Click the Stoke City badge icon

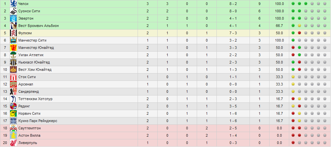[13, 77]
